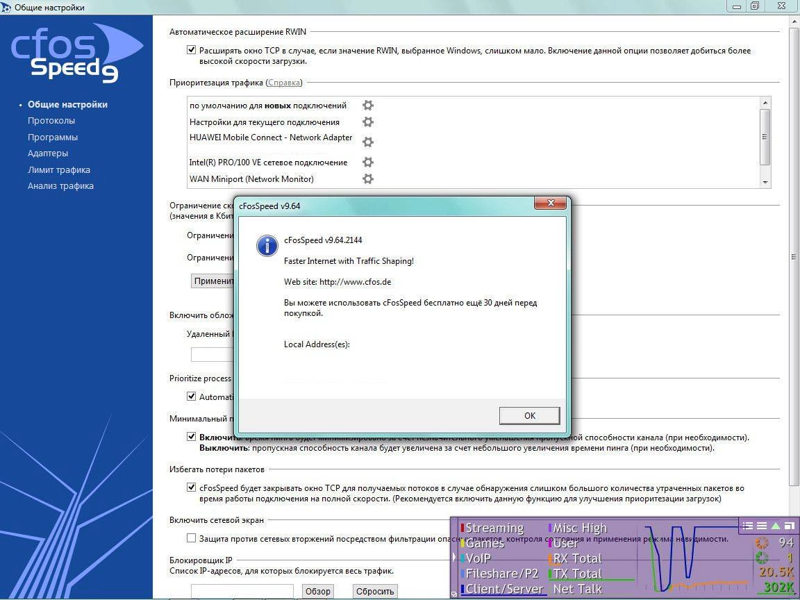
Task: Click the bulleted list icon in traffic widget
Action: [x=748, y=526]
